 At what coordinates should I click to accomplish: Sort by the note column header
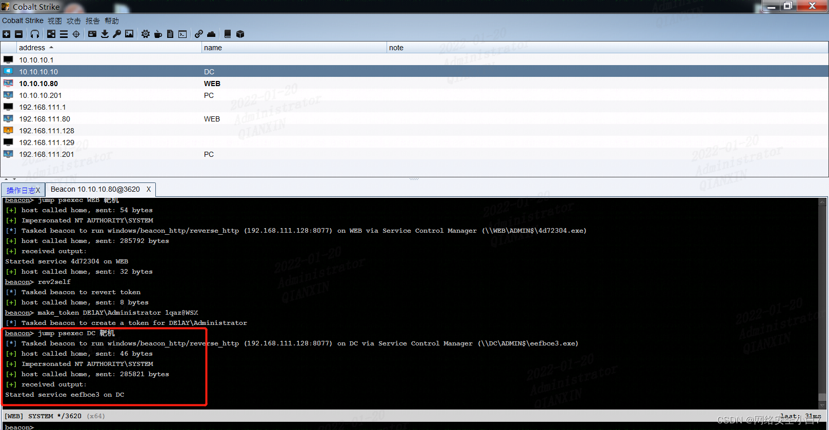[608, 48]
